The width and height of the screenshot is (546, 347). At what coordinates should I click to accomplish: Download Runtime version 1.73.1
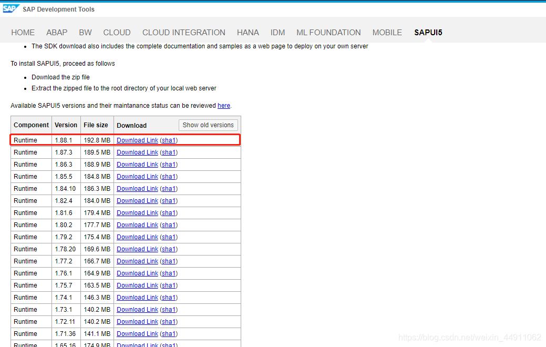pyautogui.click(x=138, y=309)
